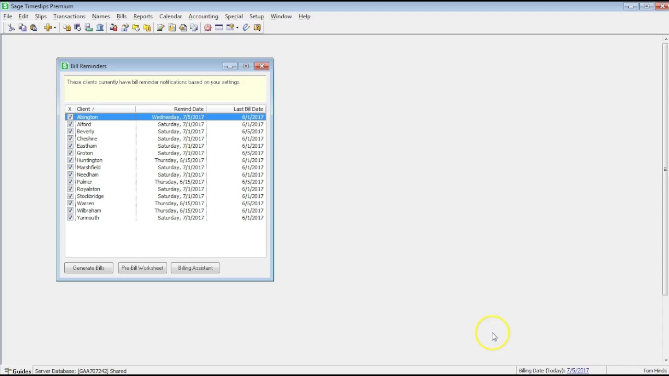The height and width of the screenshot is (376, 669).
Task: Click the Cut scissors toolbar icon
Action: coord(11,28)
